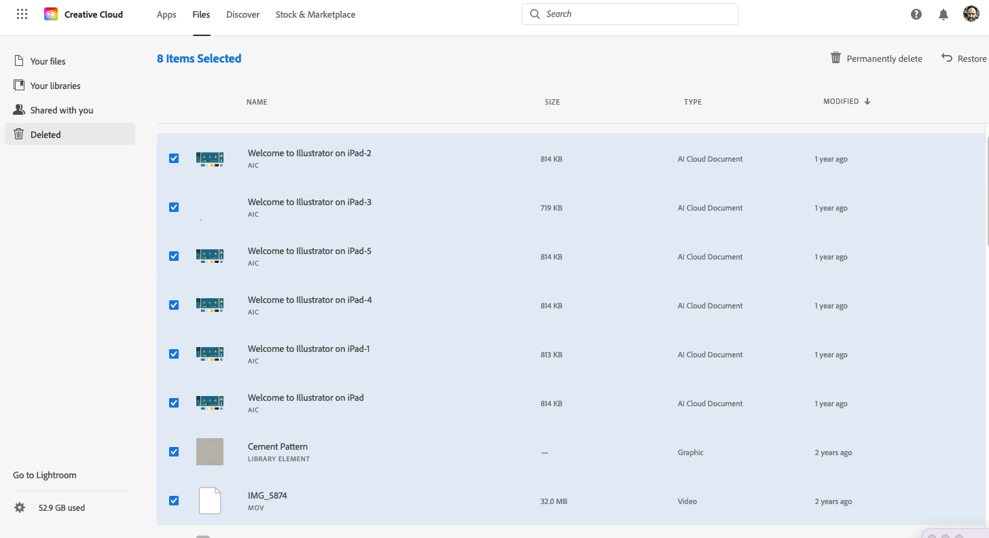The width and height of the screenshot is (989, 538).
Task: Uncheck the Cement Pattern checkbox
Action: pyautogui.click(x=174, y=452)
